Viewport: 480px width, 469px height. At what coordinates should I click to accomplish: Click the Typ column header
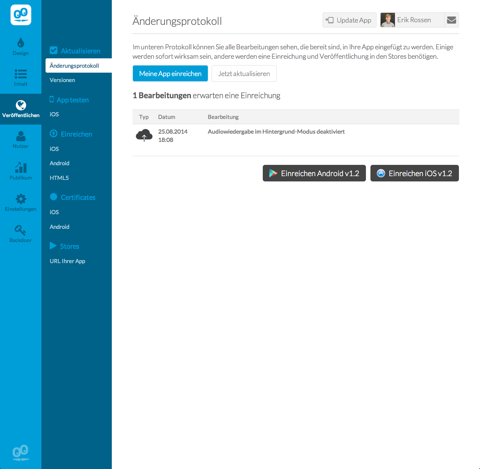[144, 117]
